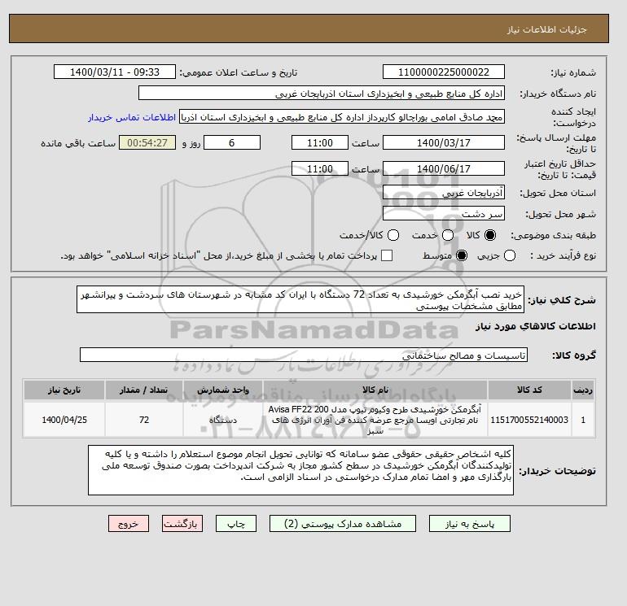Click the کد کالا column header

529,390
